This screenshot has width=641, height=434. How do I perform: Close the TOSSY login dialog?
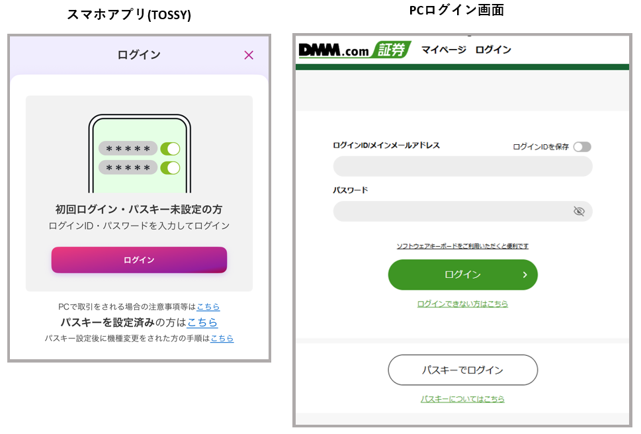point(249,55)
